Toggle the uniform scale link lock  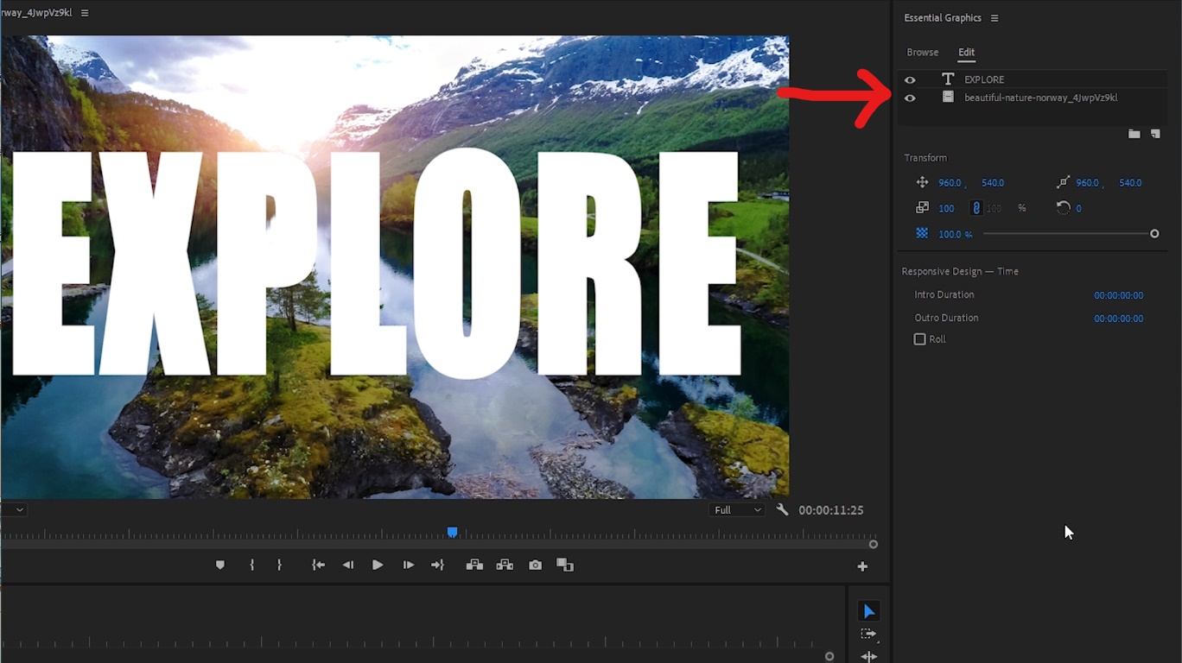[x=976, y=208]
